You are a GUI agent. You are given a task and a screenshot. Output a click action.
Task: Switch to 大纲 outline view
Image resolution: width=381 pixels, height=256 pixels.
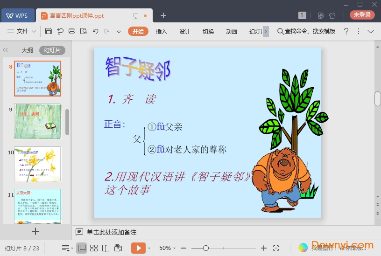click(27, 50)
